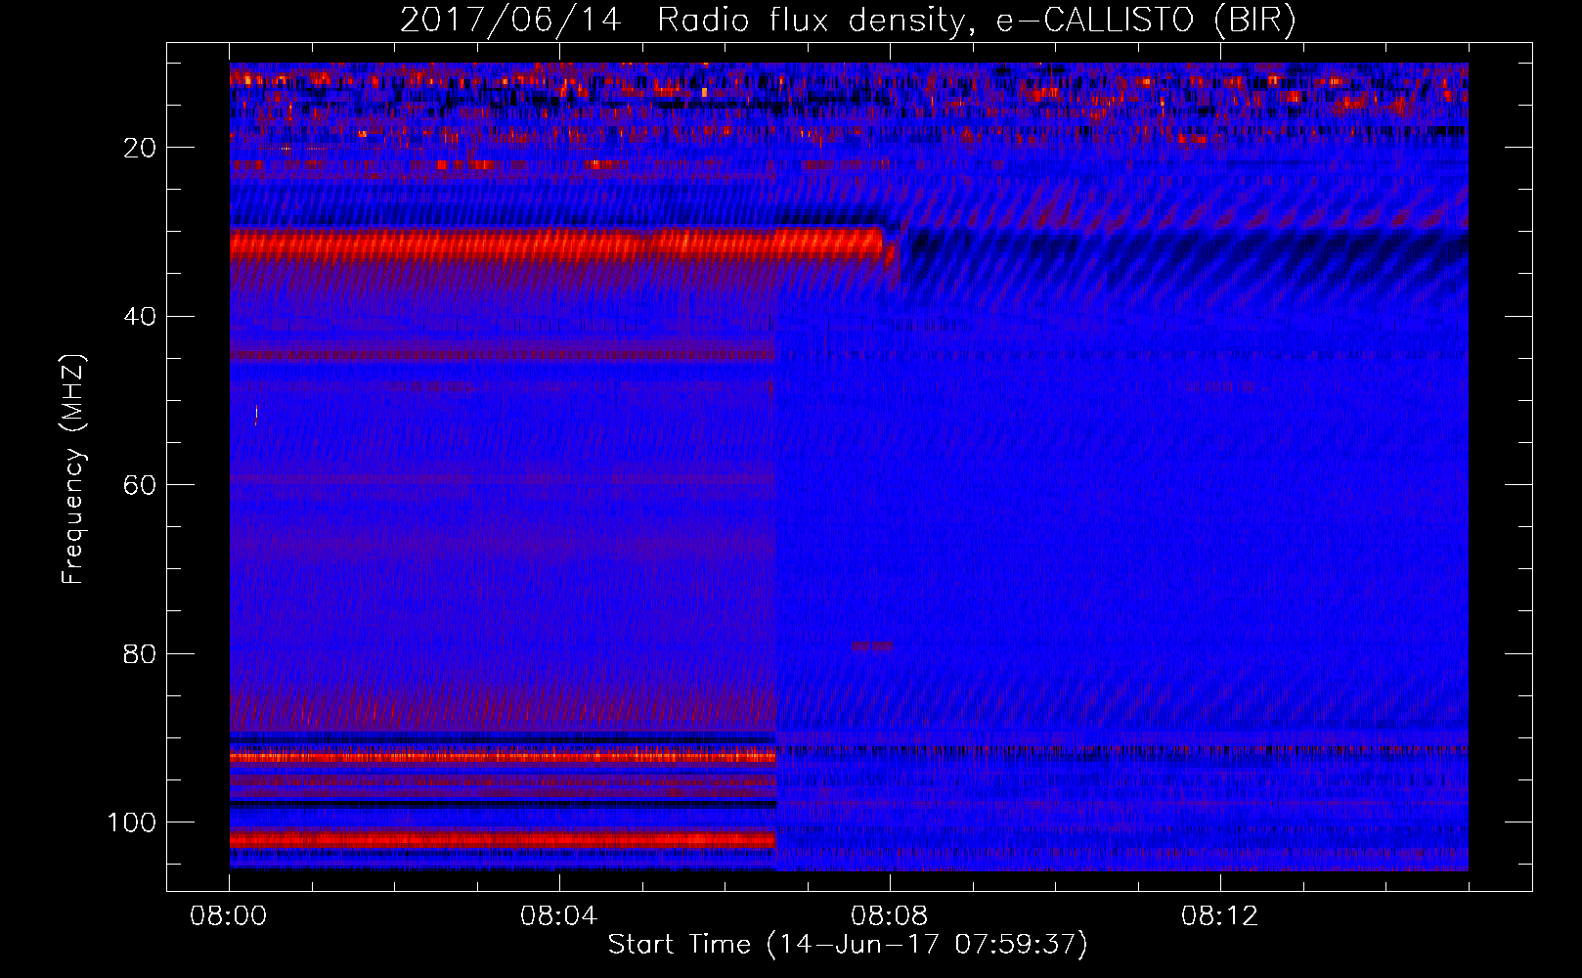Screen dimensions: 1582x978
Task: Click the plot title "Radio flux density, e-CALLISTO (BIR)"
Action: pyautogui.click(x=976, y=20)
